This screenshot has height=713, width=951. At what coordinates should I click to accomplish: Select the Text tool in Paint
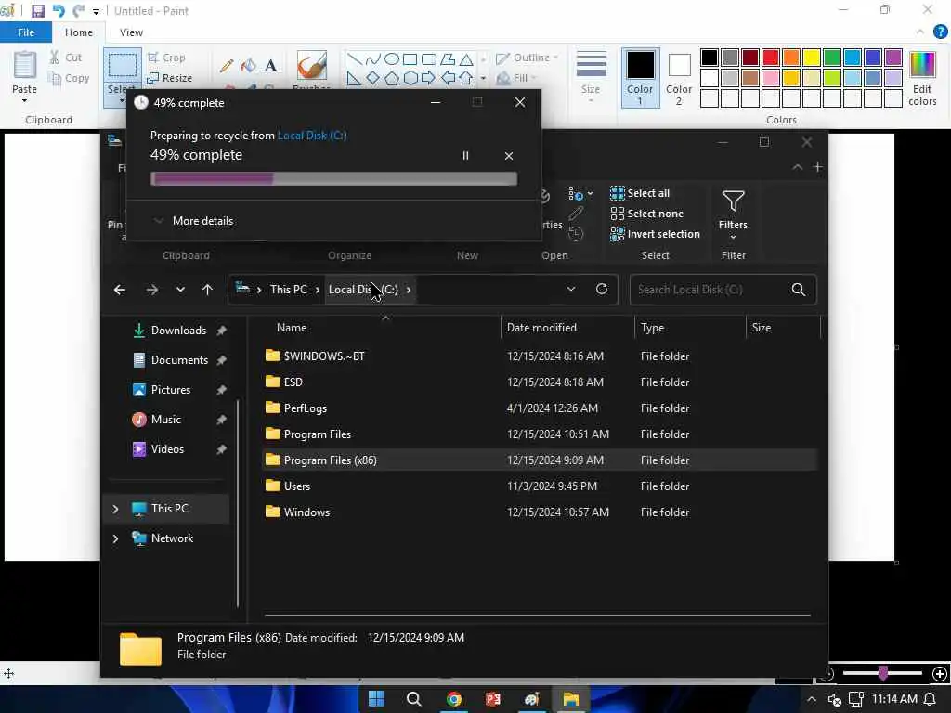pos(271,66)
